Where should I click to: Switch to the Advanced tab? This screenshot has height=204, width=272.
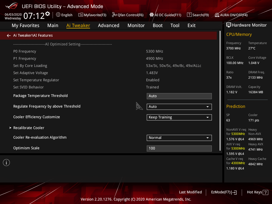(109, 25)
